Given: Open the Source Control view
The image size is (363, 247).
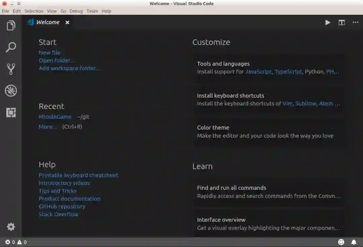Looking at the screenshot, I should pyautogui.click(x=11, y=69).
